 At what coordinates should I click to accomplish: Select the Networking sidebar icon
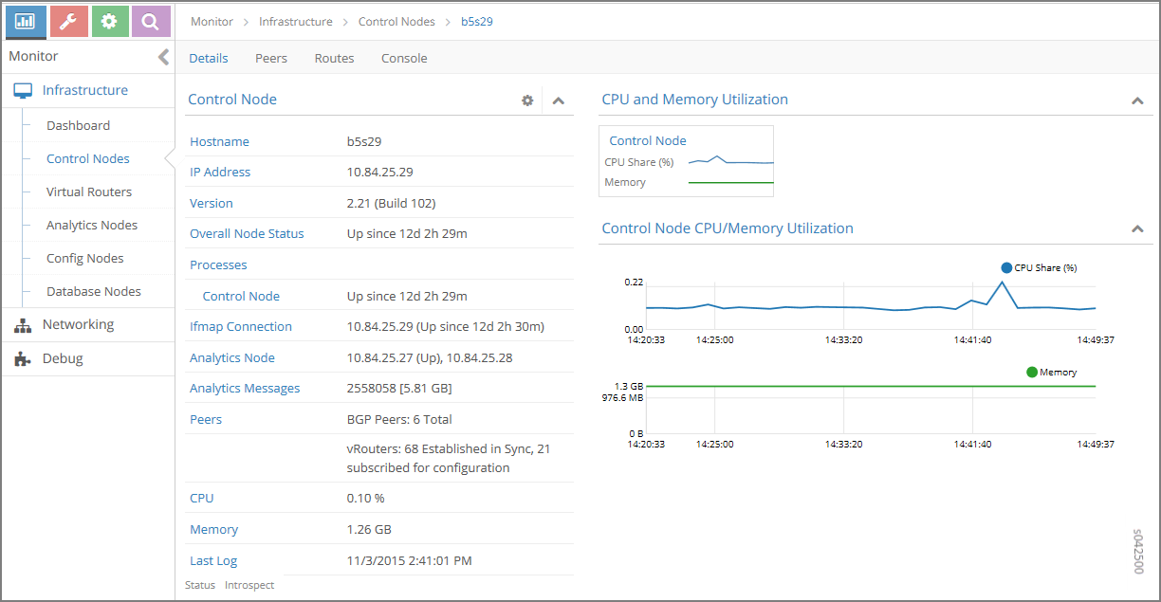pos(23,325)
